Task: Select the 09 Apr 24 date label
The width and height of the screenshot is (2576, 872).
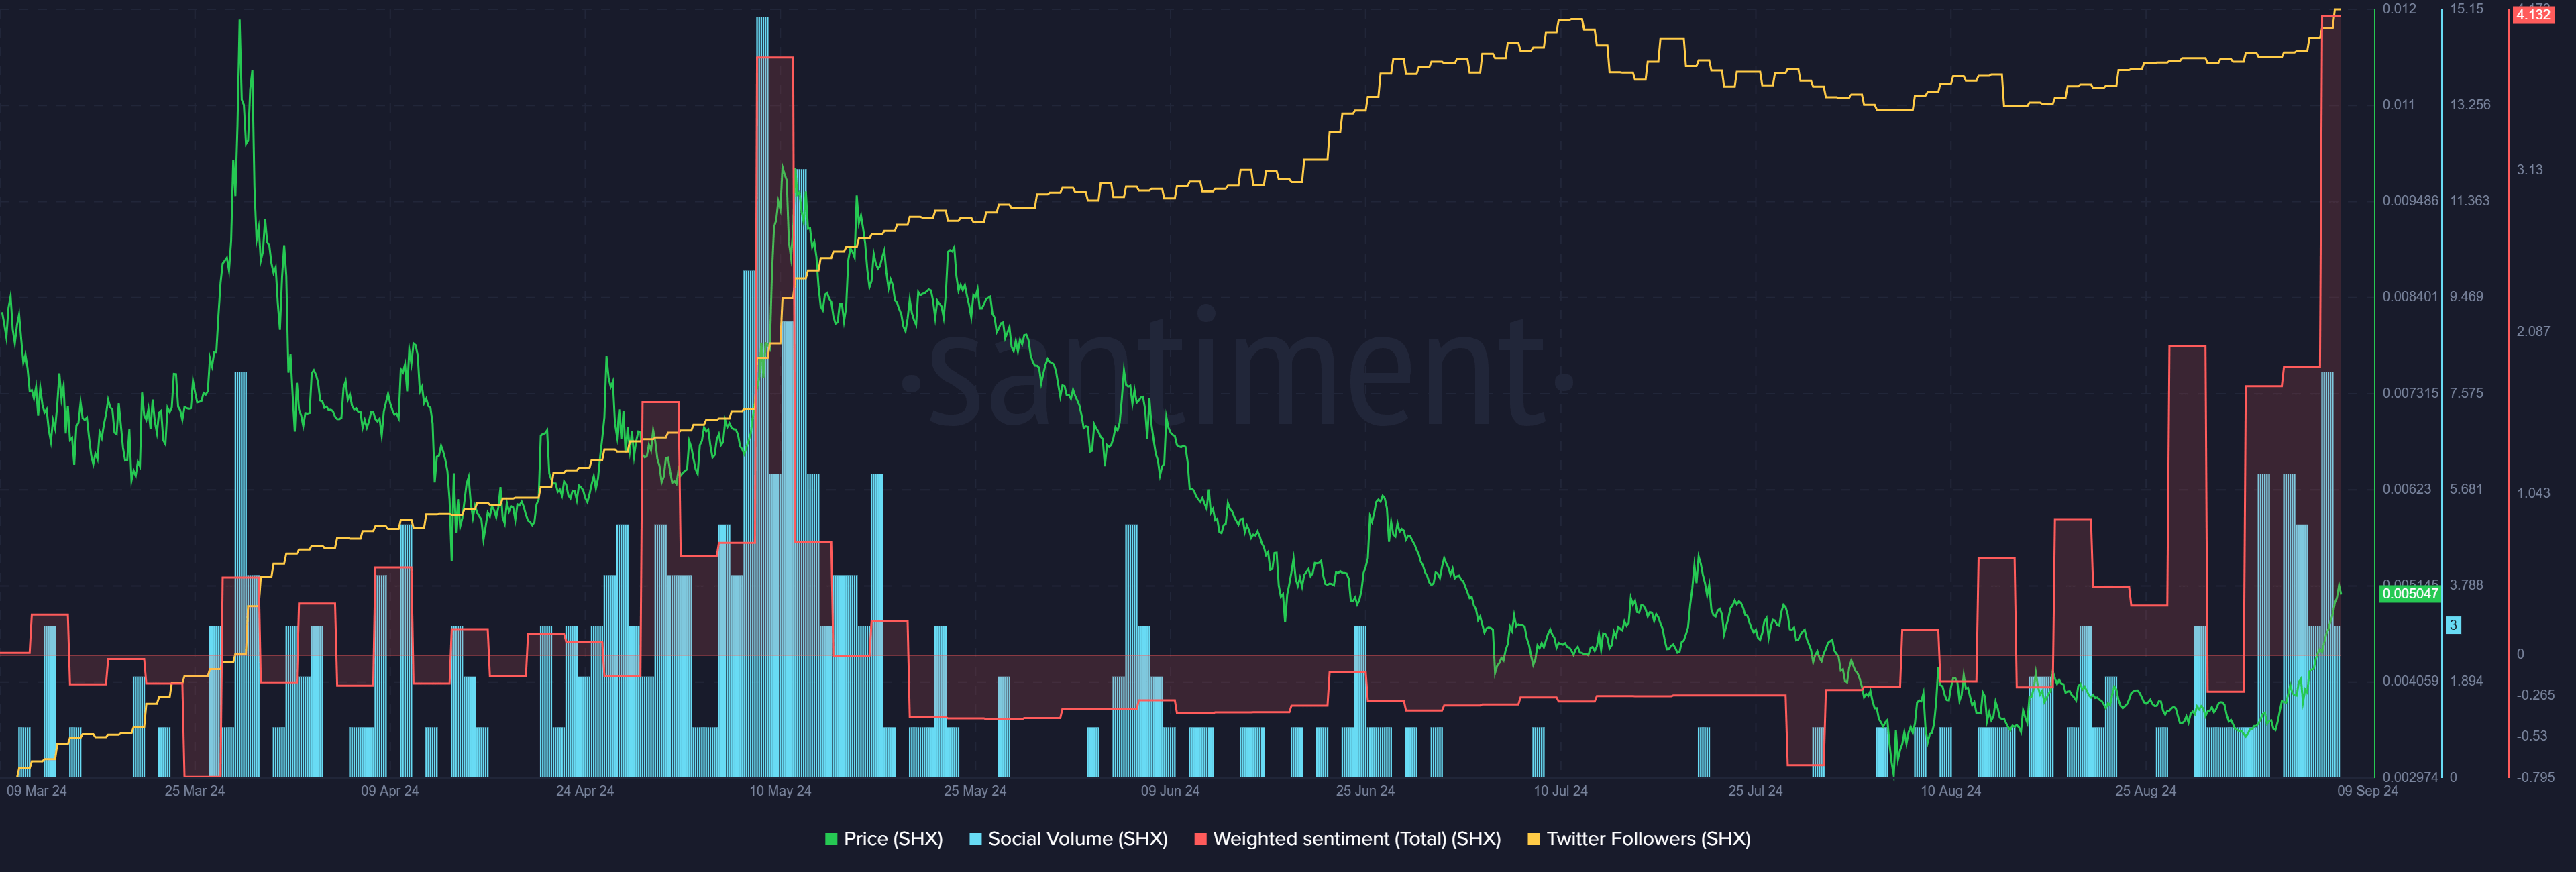Action: (390, 791)
